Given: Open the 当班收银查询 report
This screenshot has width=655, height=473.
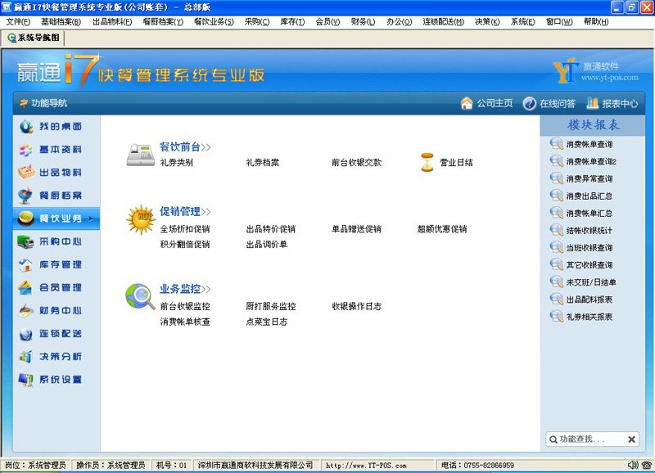Looking at the screenshot, I should tap(589, 248).
